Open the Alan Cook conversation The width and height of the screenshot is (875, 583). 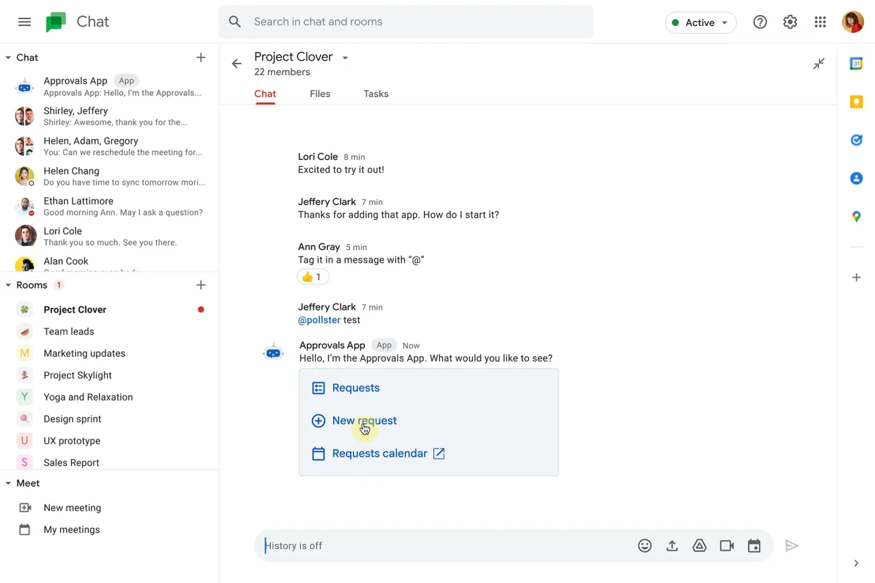pyautogui.click(x=109, y=262)
